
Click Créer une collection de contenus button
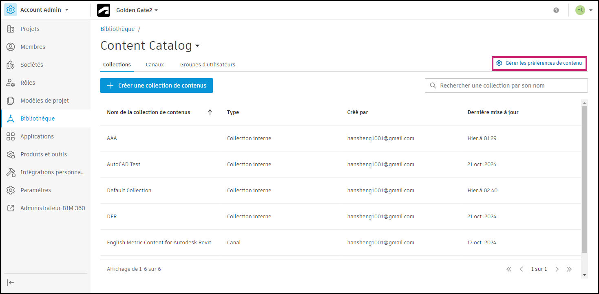tap(157, 86)
